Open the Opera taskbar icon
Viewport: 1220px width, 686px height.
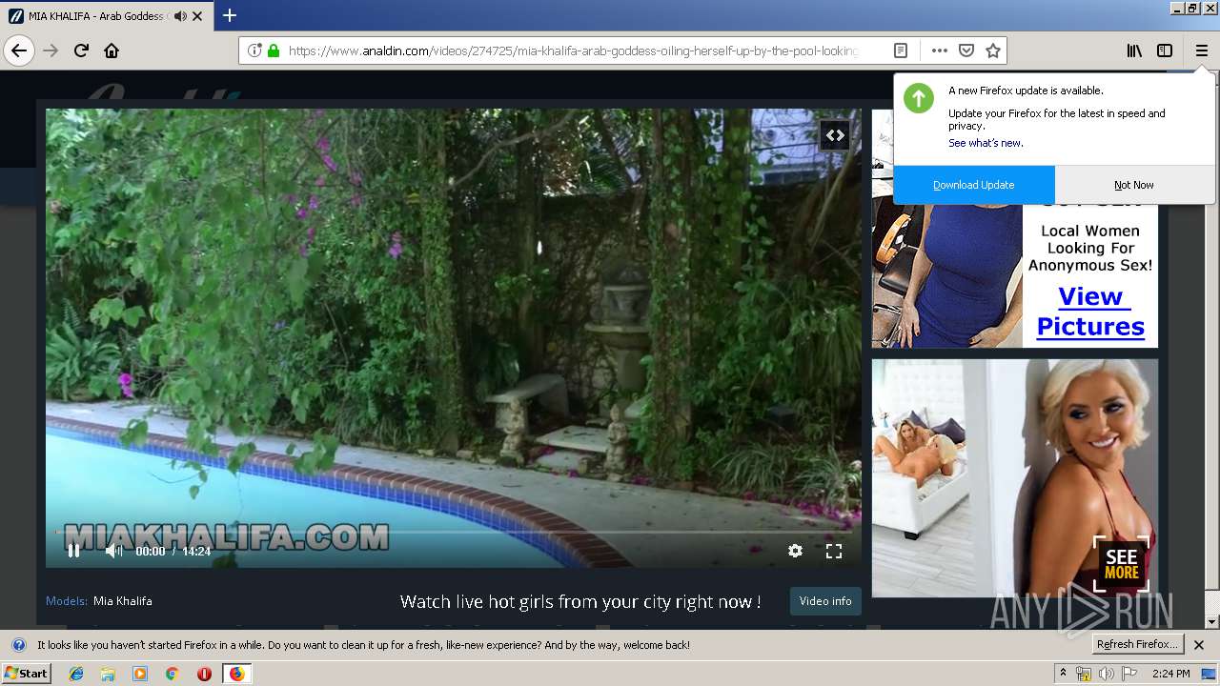pos(204,674)
